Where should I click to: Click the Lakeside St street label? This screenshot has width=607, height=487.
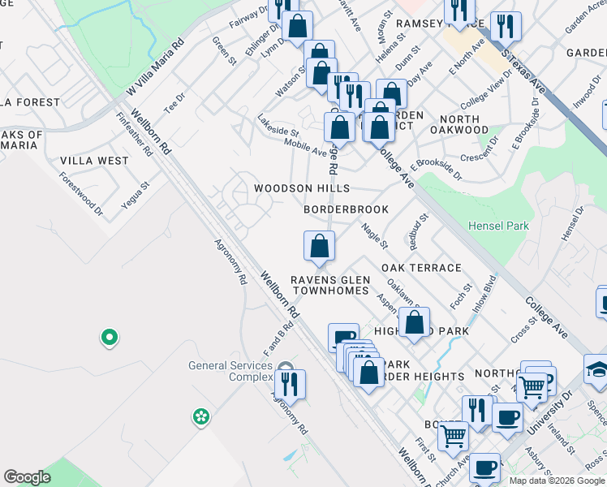pos(278,126)
